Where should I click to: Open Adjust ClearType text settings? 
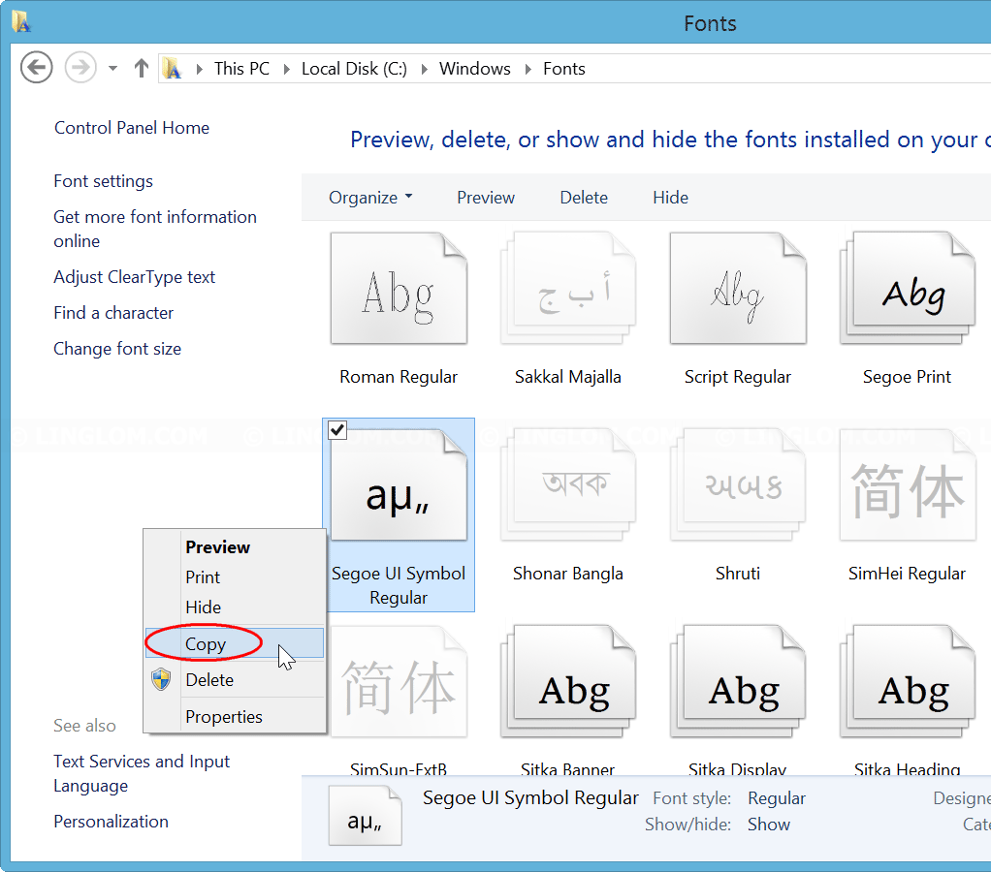coord(134,277)
